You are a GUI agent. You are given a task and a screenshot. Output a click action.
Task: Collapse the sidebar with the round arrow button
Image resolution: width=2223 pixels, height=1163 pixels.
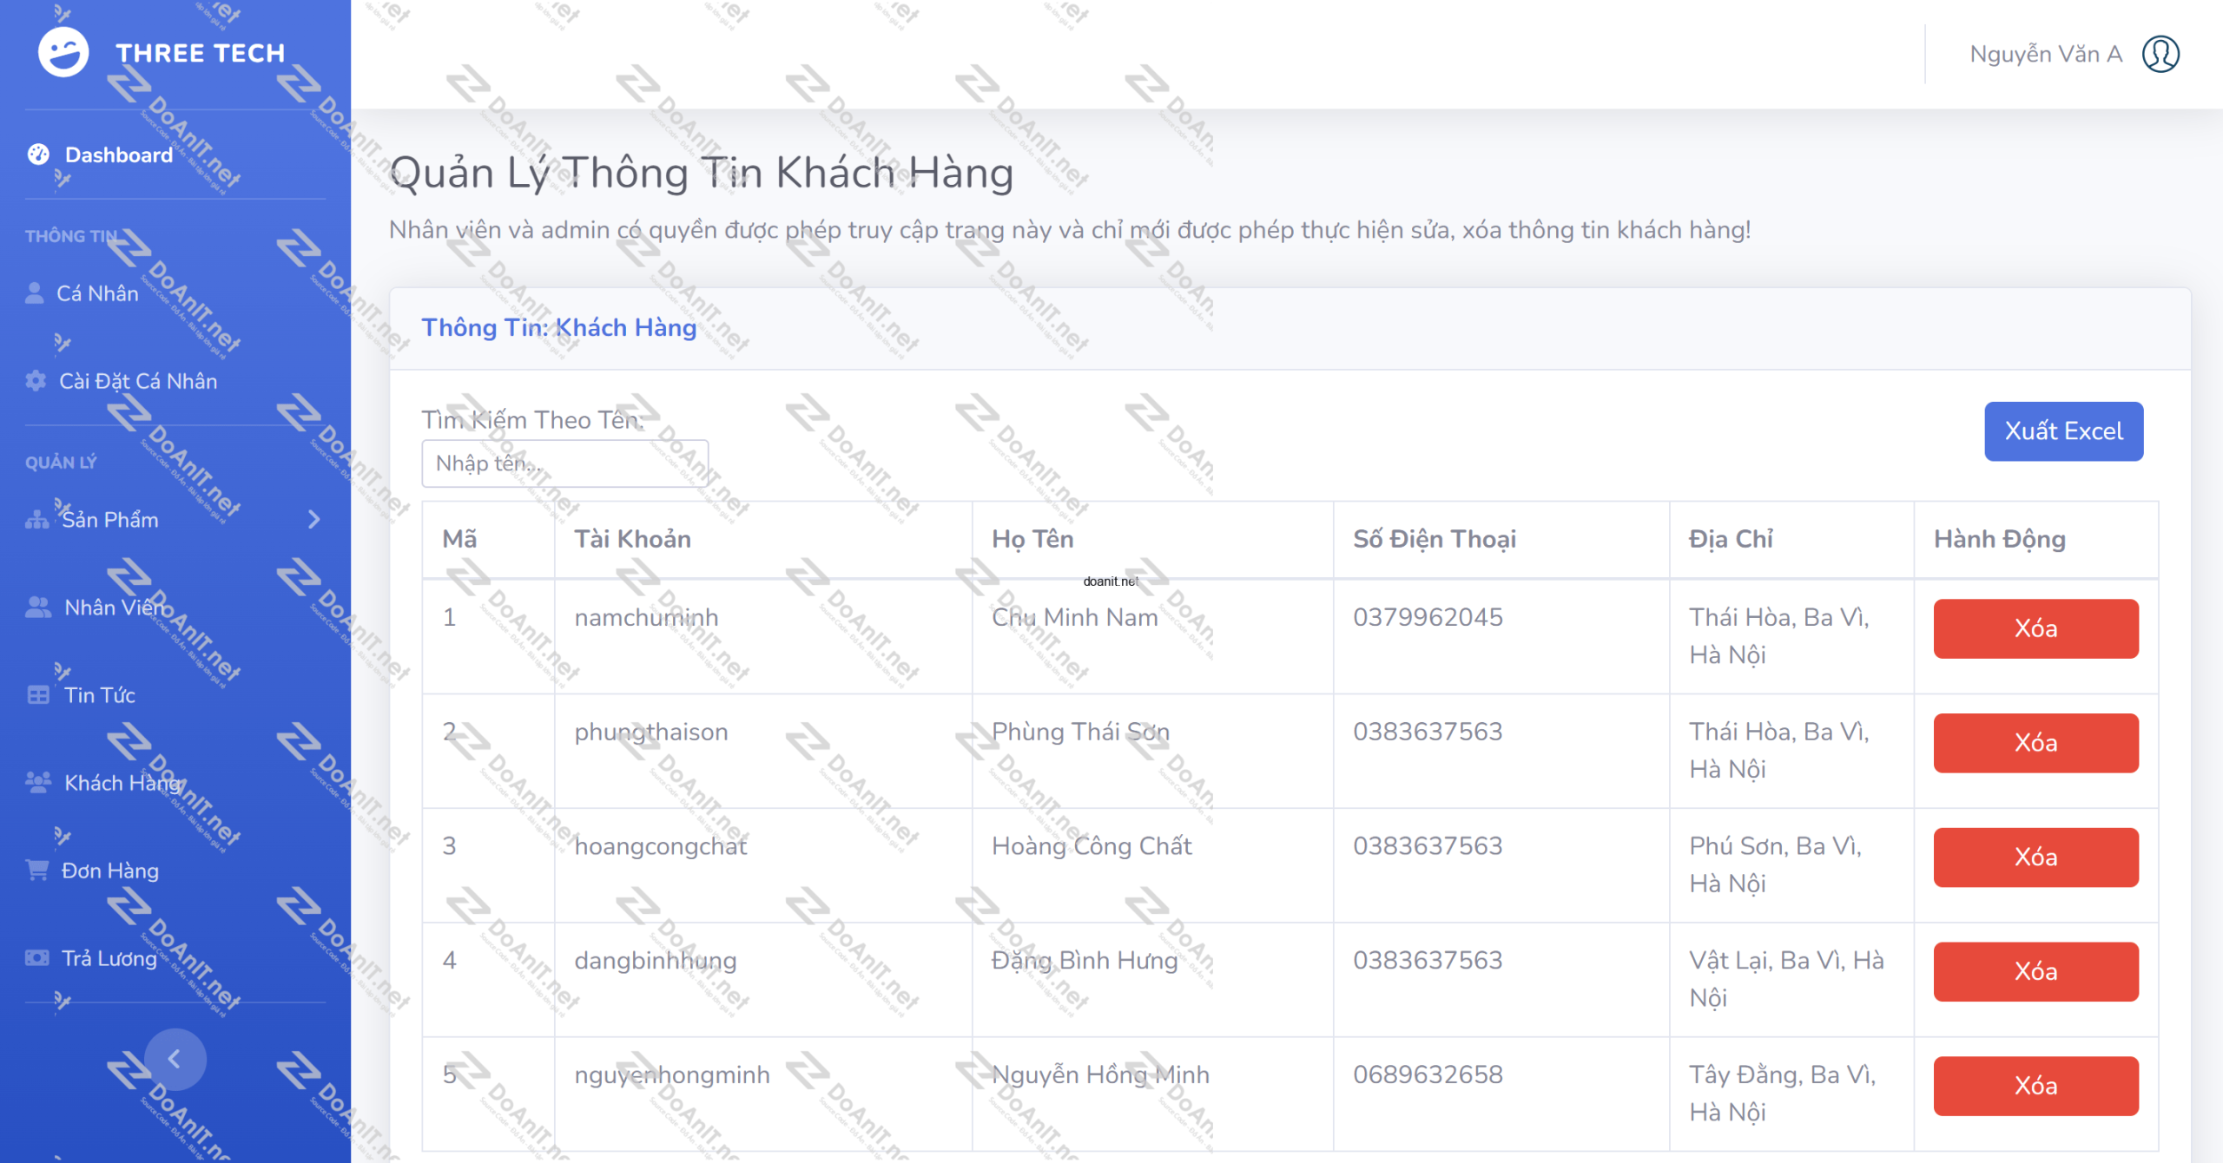pyautogui.click(x=175, y=1059)
